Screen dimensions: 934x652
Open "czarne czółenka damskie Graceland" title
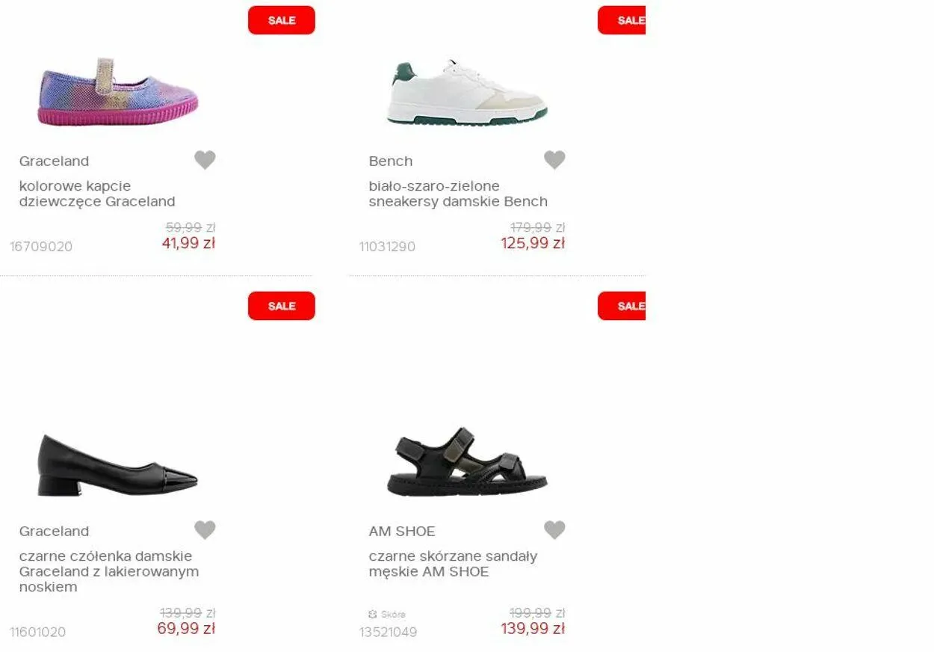click(x=109, y=571)
